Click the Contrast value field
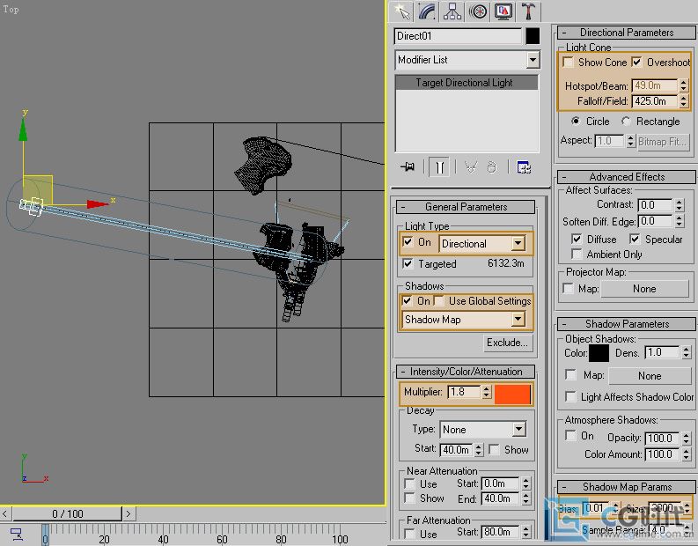Viewport: 698px width, 546px height. pyautogui.click(x=655, y=205)
